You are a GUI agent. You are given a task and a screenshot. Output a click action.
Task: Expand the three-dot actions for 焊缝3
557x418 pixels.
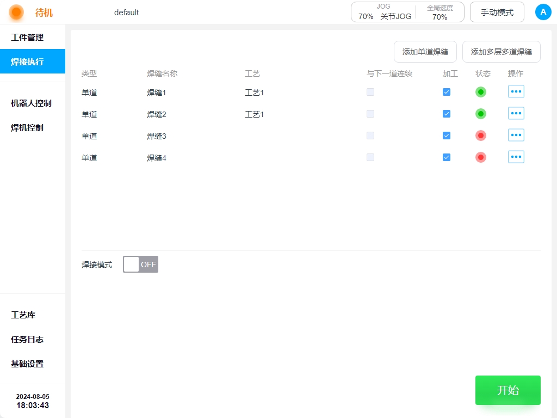(516, 135)
